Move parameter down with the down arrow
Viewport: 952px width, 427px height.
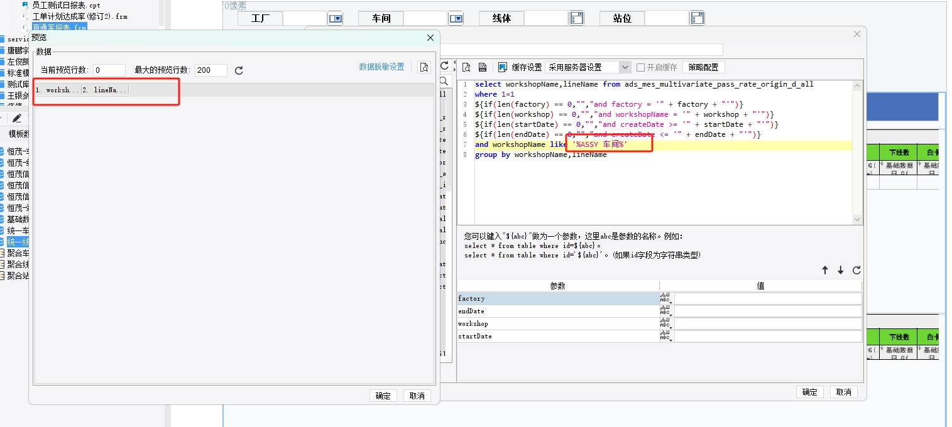coord(841,270)
